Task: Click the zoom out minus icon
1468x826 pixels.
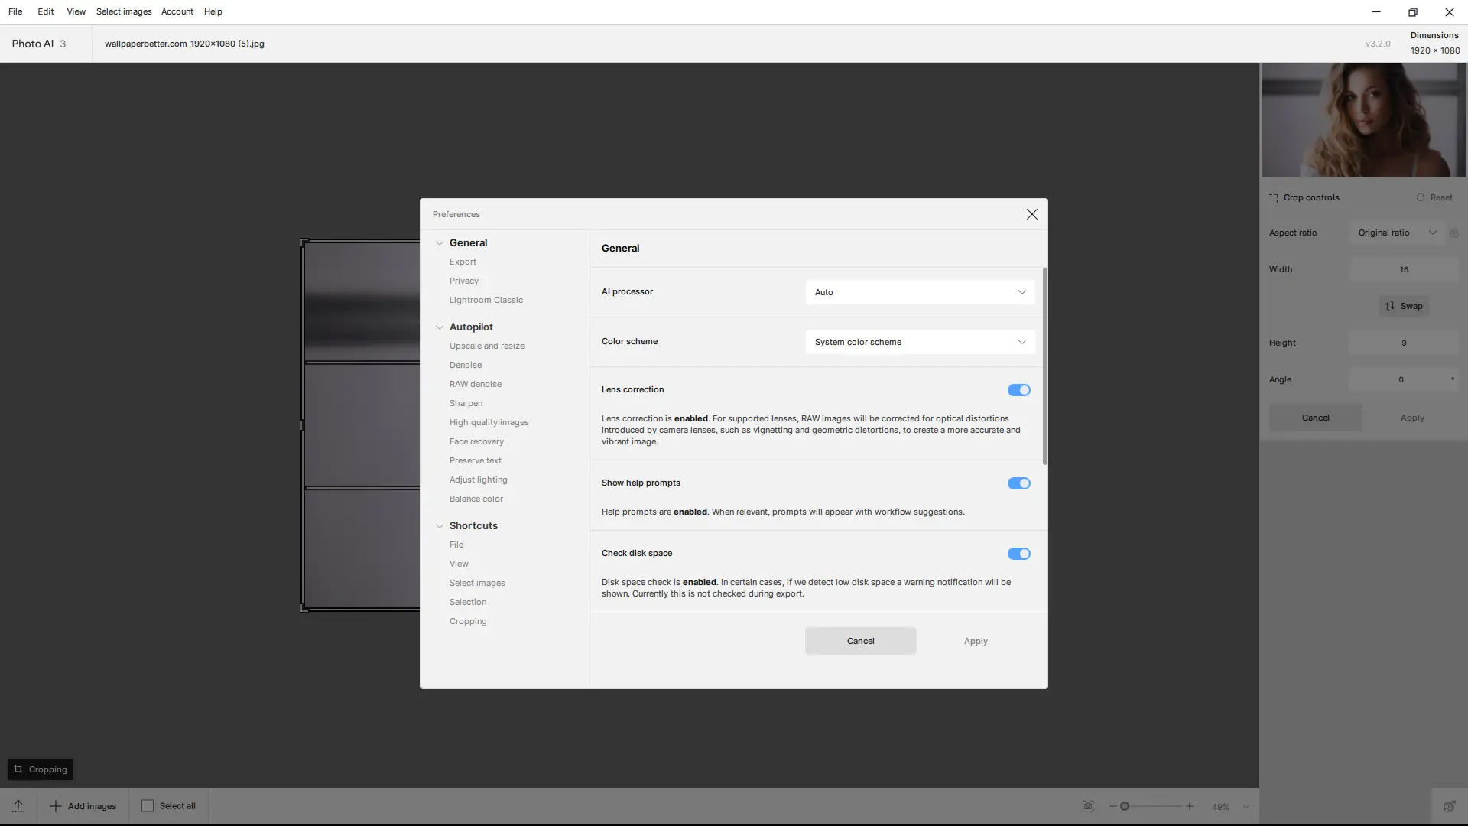Action: tap(1113, 806)
